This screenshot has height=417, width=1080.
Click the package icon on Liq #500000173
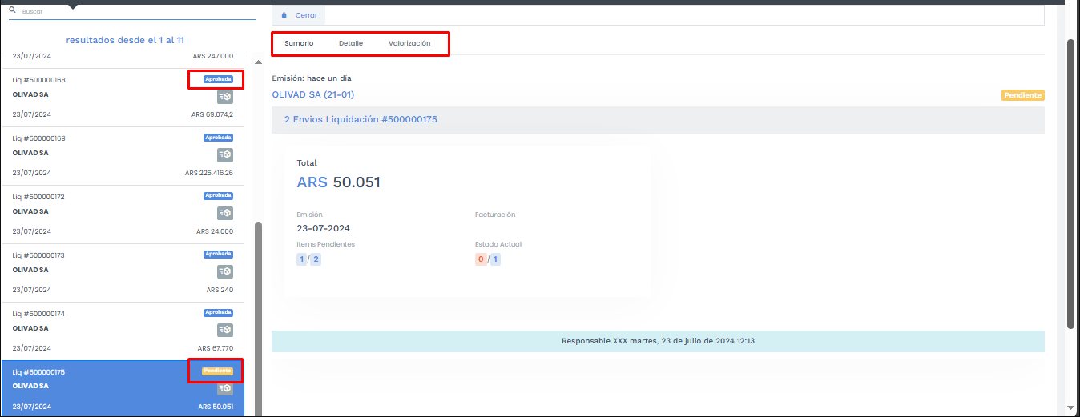coord(225,271)
